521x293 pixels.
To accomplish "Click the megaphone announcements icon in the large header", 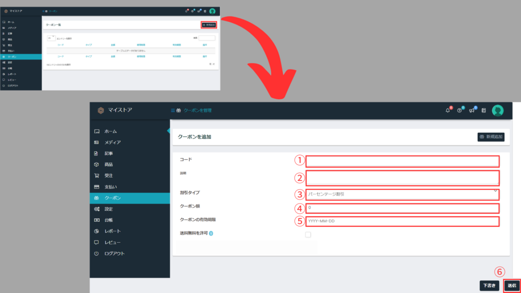I will [x=472, y=110].
